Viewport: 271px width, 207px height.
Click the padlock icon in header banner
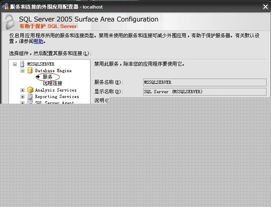pyautogui.click(x=9, y=22)
